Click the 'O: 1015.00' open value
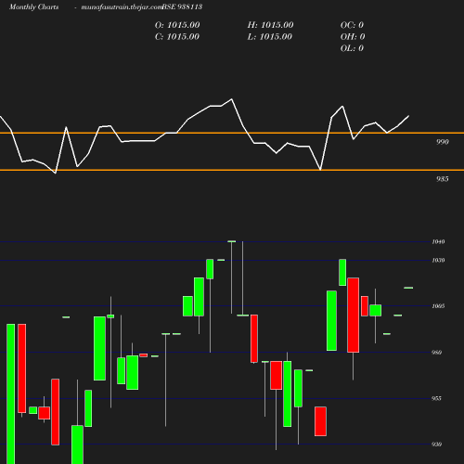 coord(177,25)
